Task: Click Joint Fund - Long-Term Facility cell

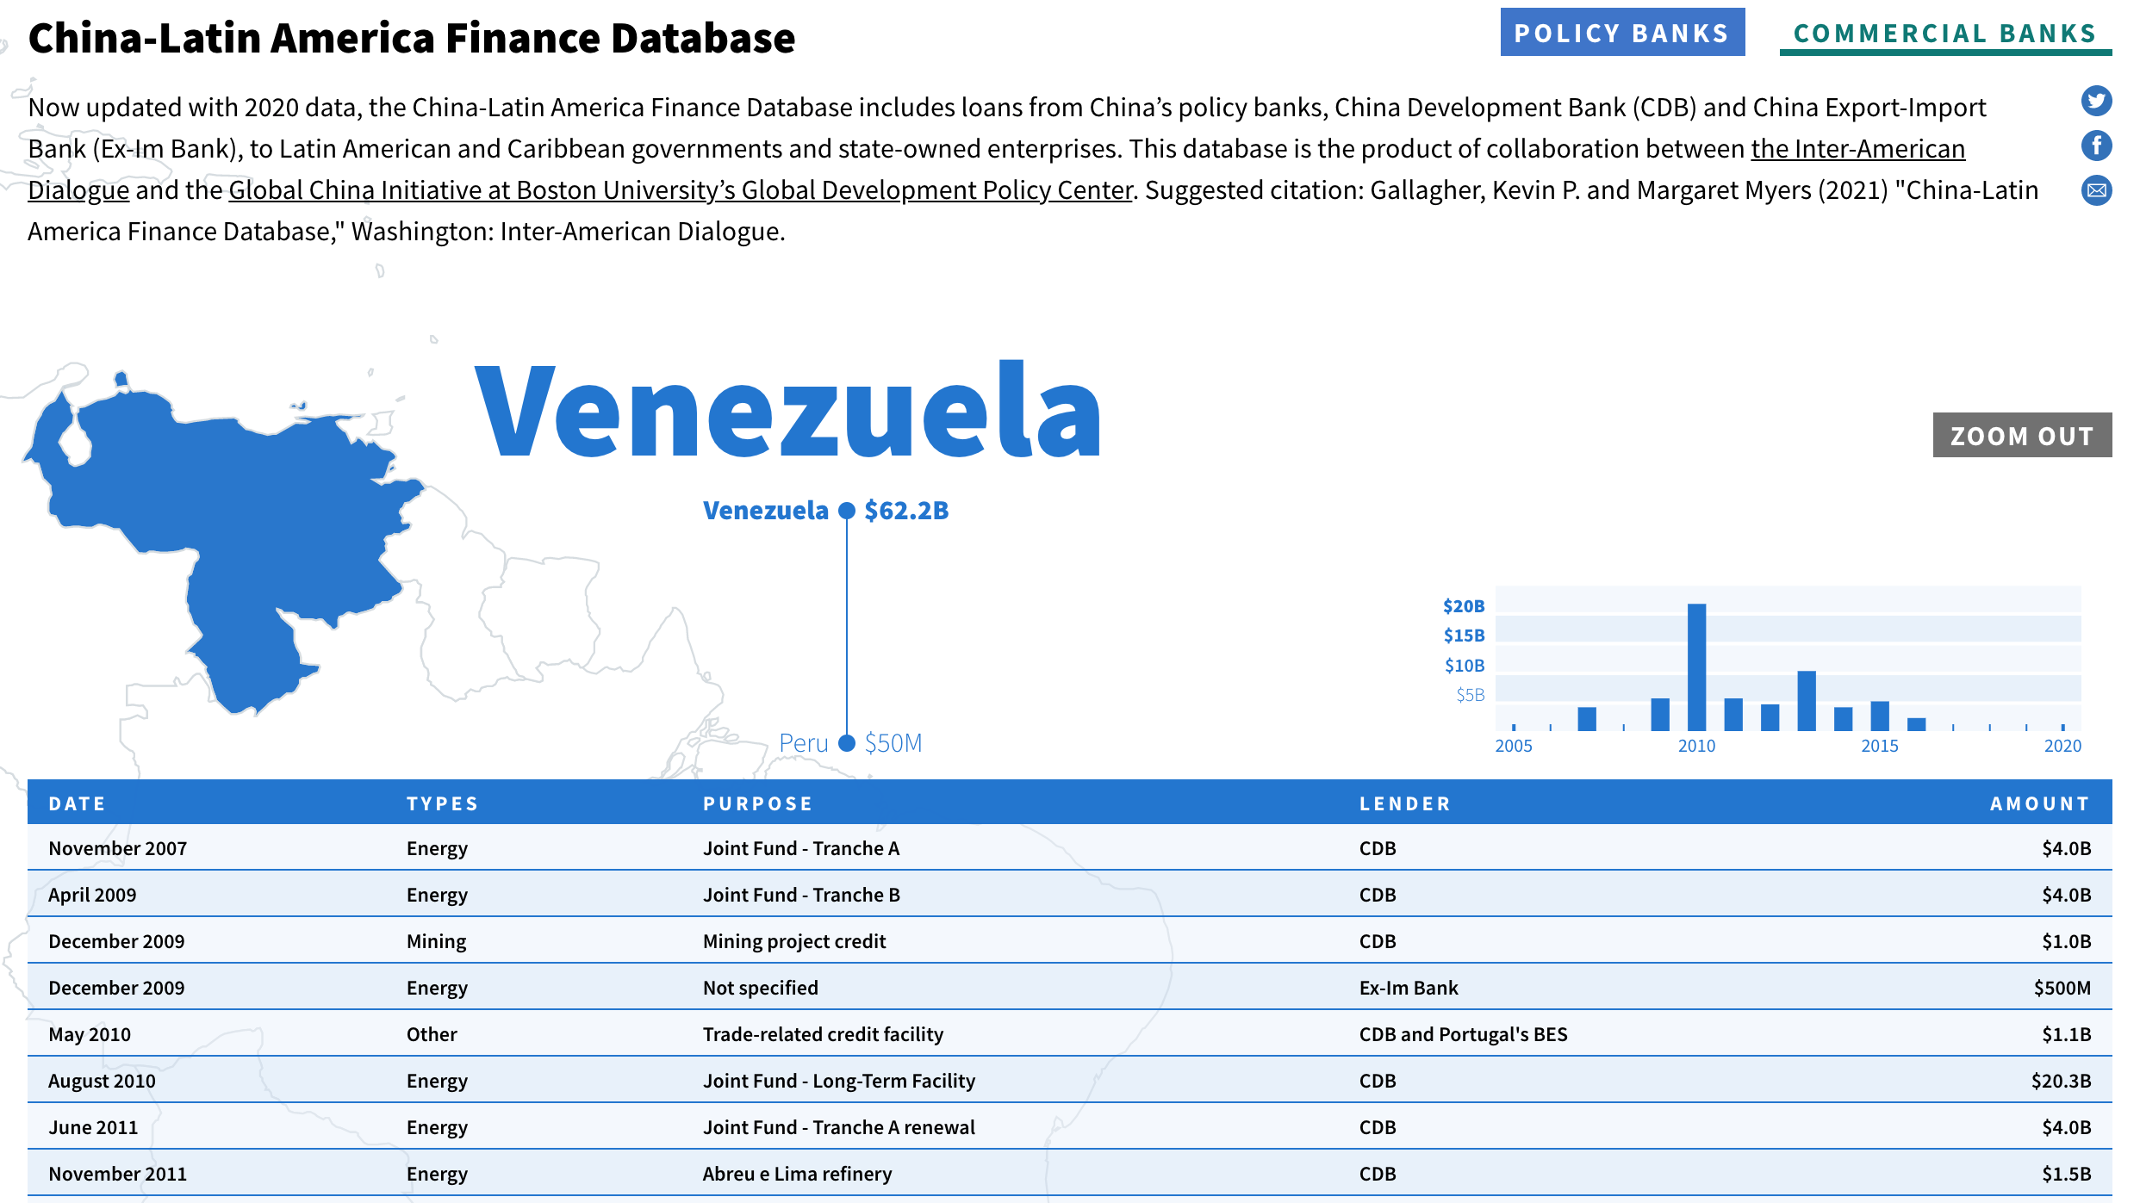Action: pyautogui.click(x=839, y=1081)
